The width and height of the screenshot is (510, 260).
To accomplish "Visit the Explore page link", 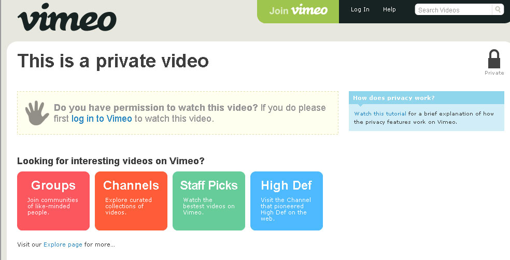I will tap(63, 244).
